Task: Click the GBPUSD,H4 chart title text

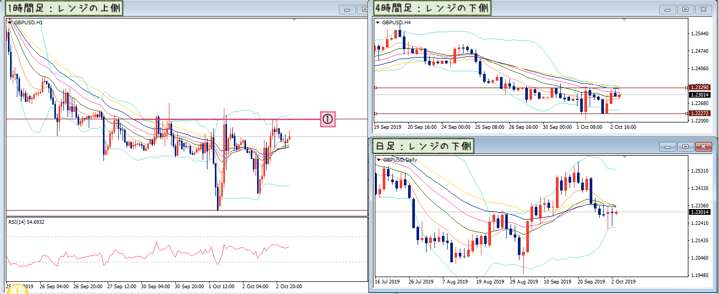Action: point(396,23)
